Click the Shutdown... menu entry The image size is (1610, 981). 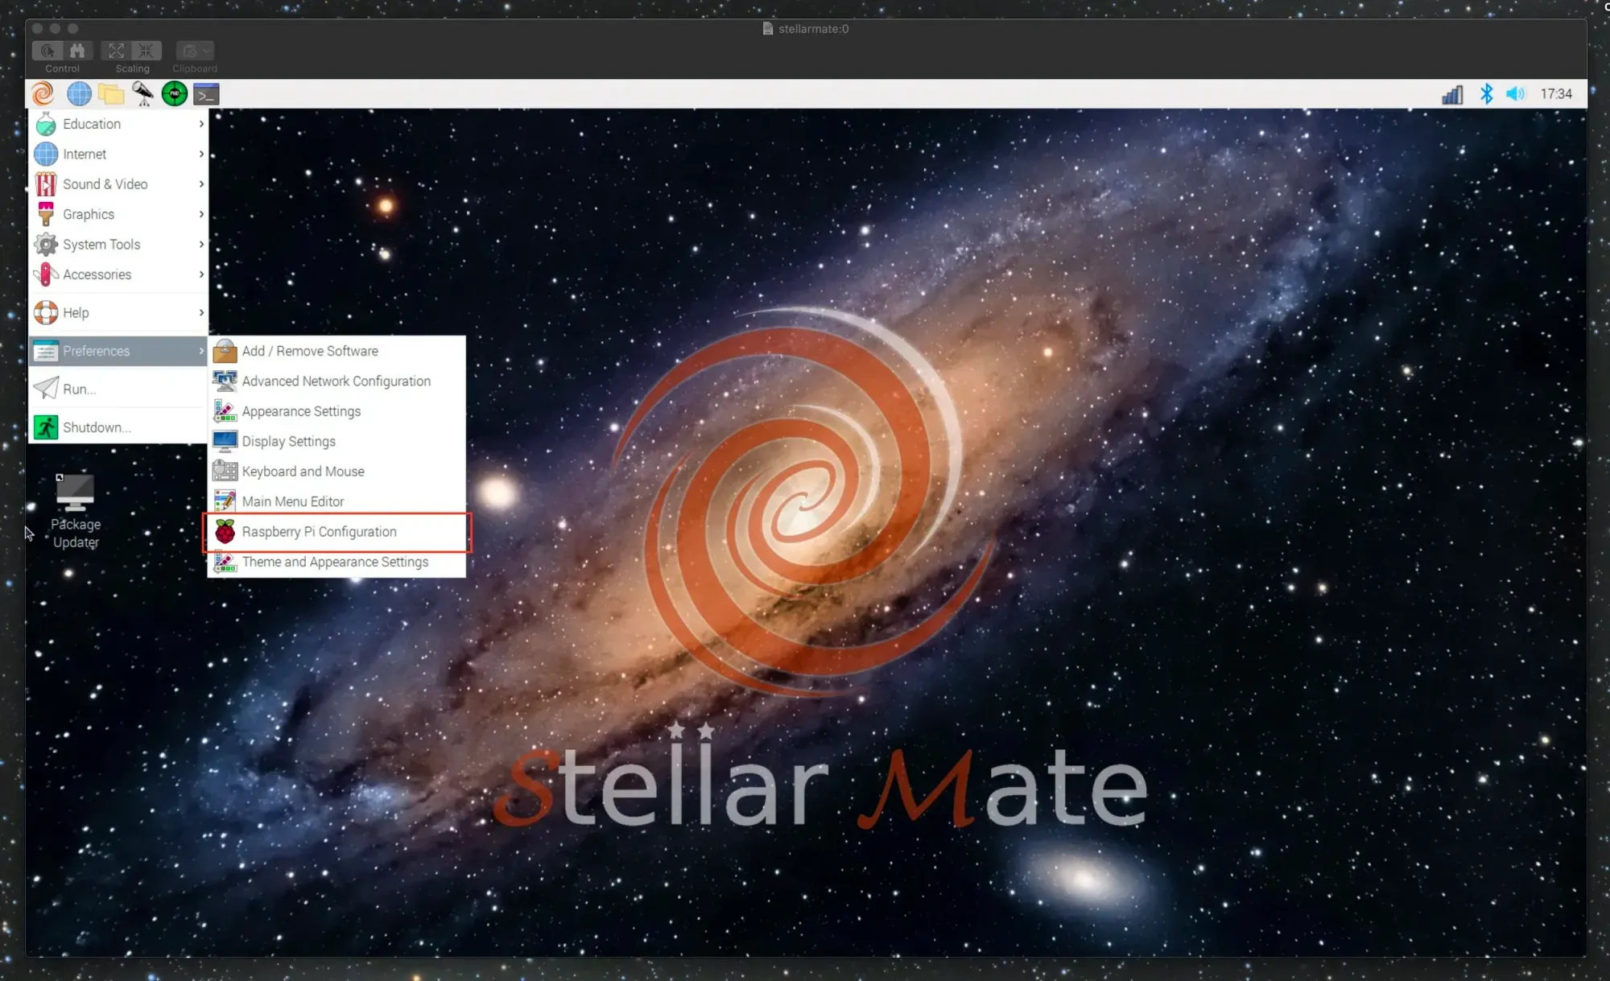point(96,427)
